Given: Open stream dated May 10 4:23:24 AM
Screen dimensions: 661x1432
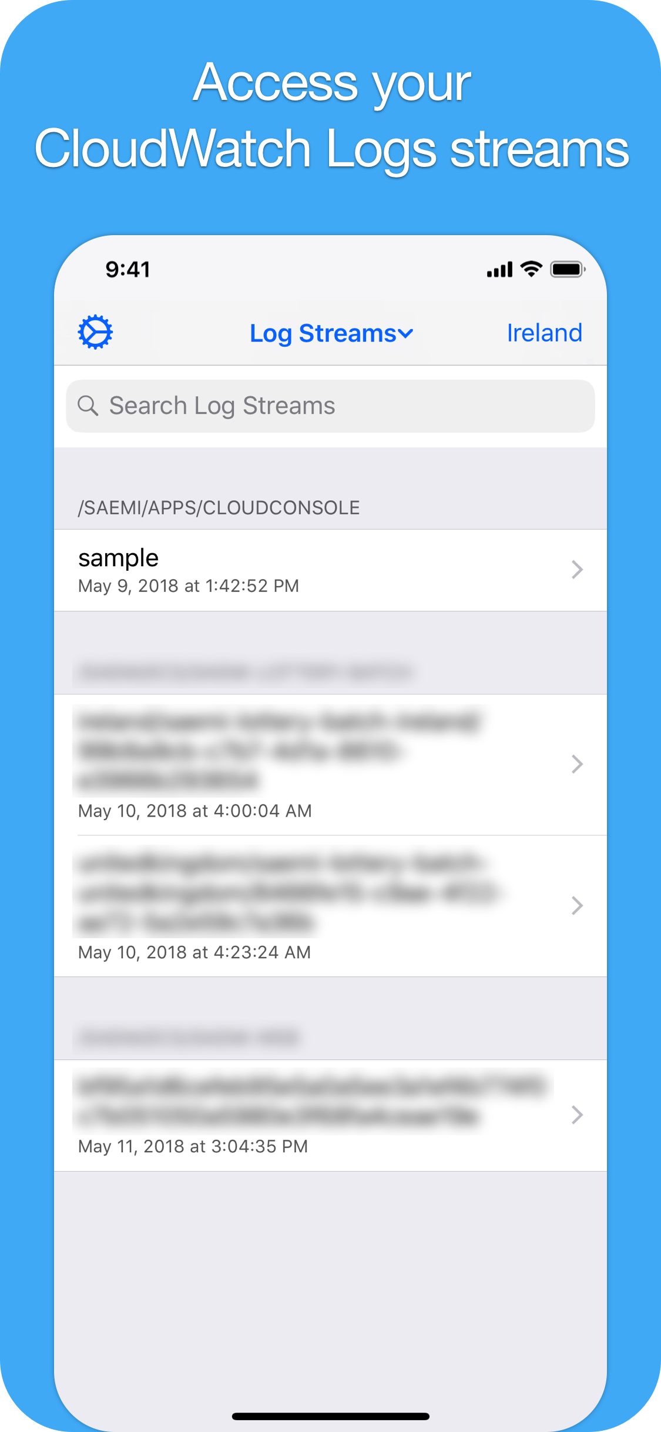Looking at the screenshot, I should pyautogui.click(x=330, y=906).
